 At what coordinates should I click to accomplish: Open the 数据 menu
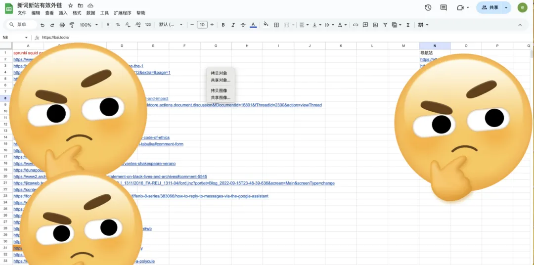click(90, 13)
